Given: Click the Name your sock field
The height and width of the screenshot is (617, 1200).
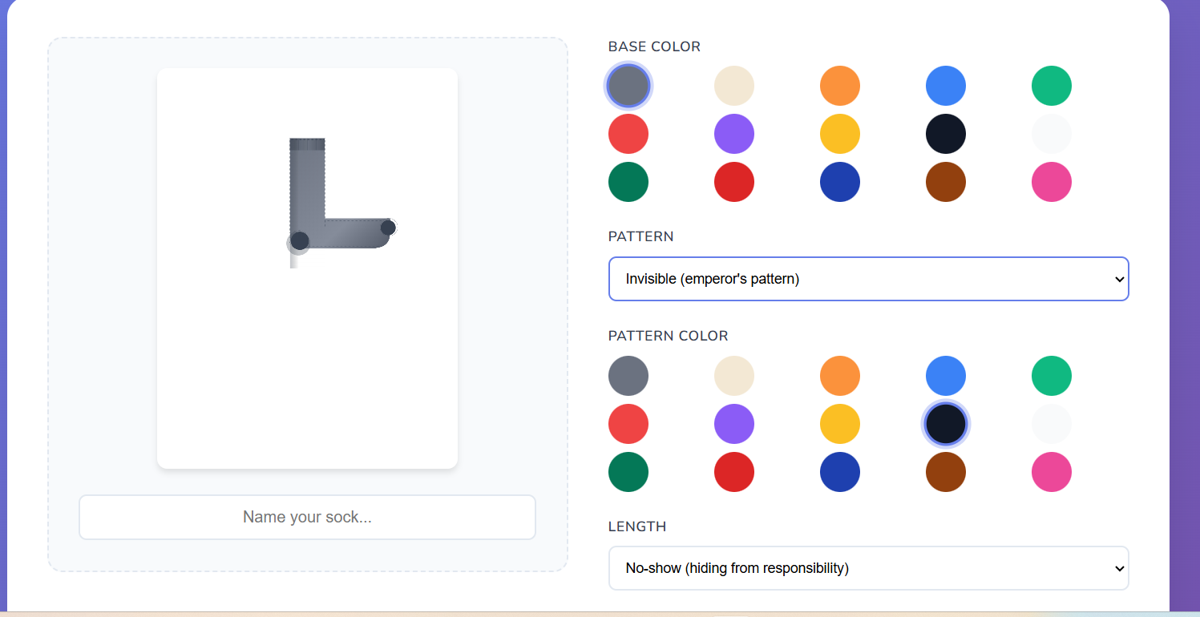Looking at the screenshot, I should click(307, 517).
